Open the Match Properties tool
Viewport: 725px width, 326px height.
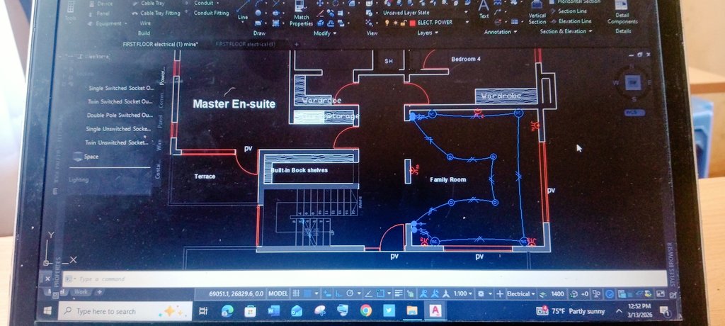click(301, 14)
